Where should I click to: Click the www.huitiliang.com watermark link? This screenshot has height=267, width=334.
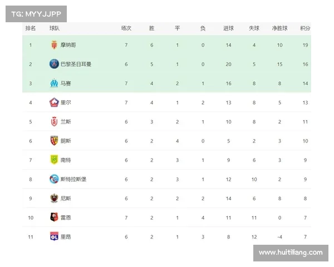click(x=291, y=253)
